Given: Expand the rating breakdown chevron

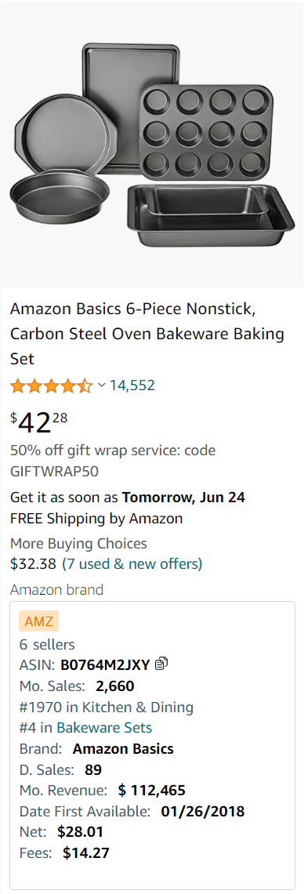Looking at the screenshot, I should 102,385.
